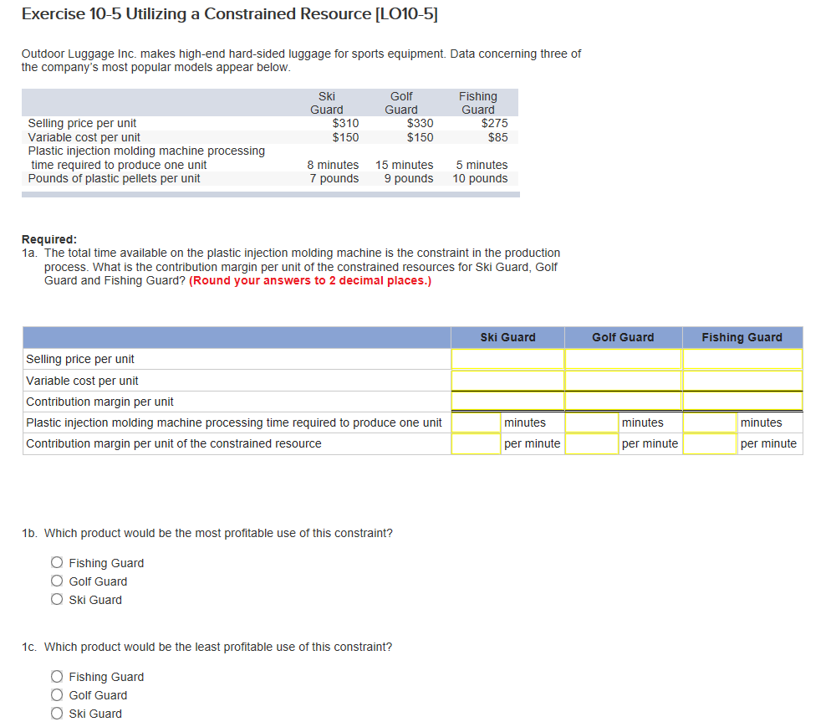Select Ski Guard as most profitable use
The height and width of the screenshot is (727, 831).
57,600
